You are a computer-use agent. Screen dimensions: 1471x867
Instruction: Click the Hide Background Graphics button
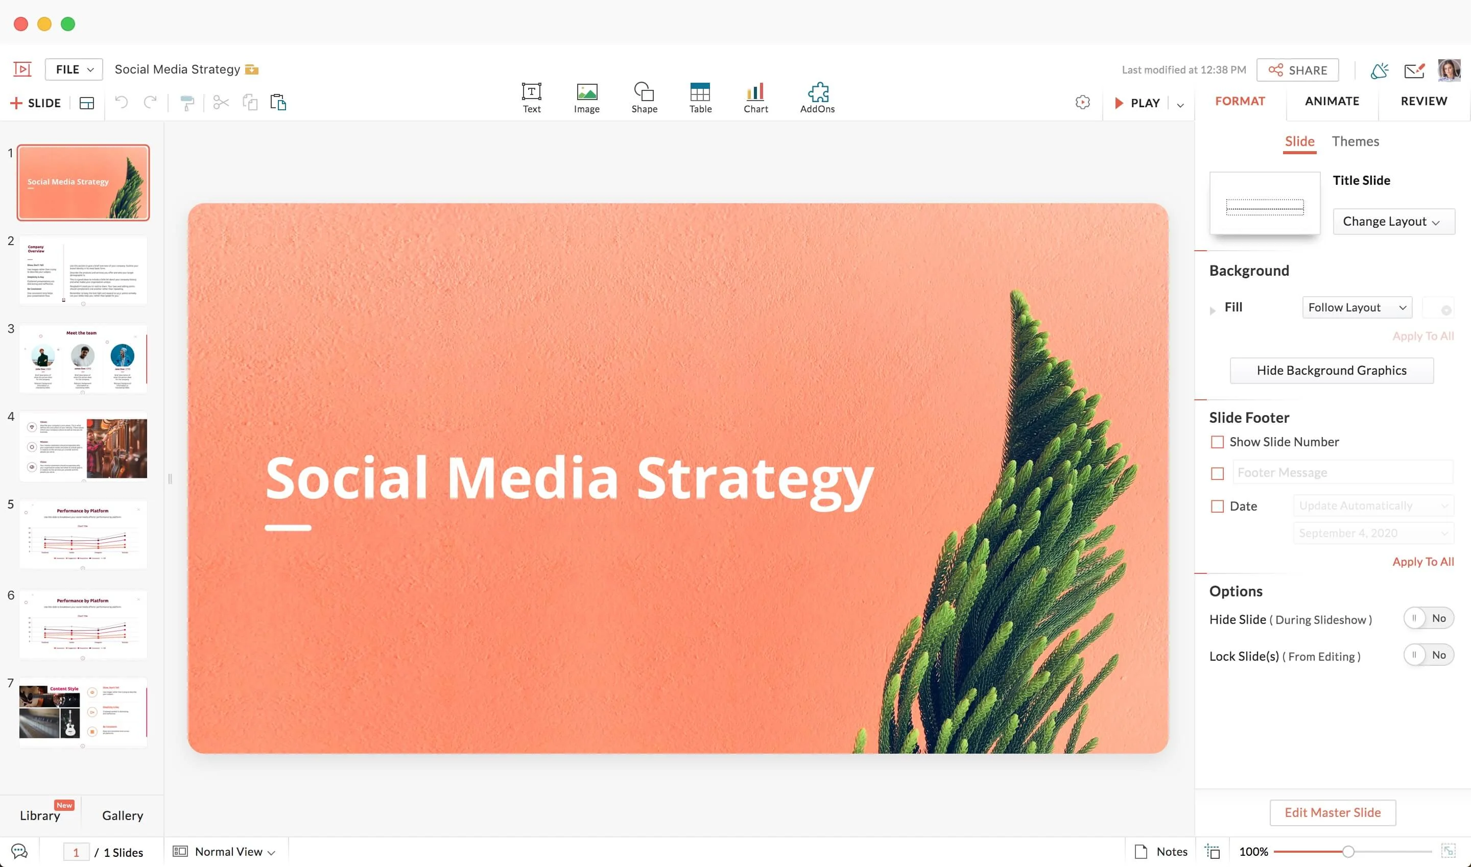pos(1332,371)
